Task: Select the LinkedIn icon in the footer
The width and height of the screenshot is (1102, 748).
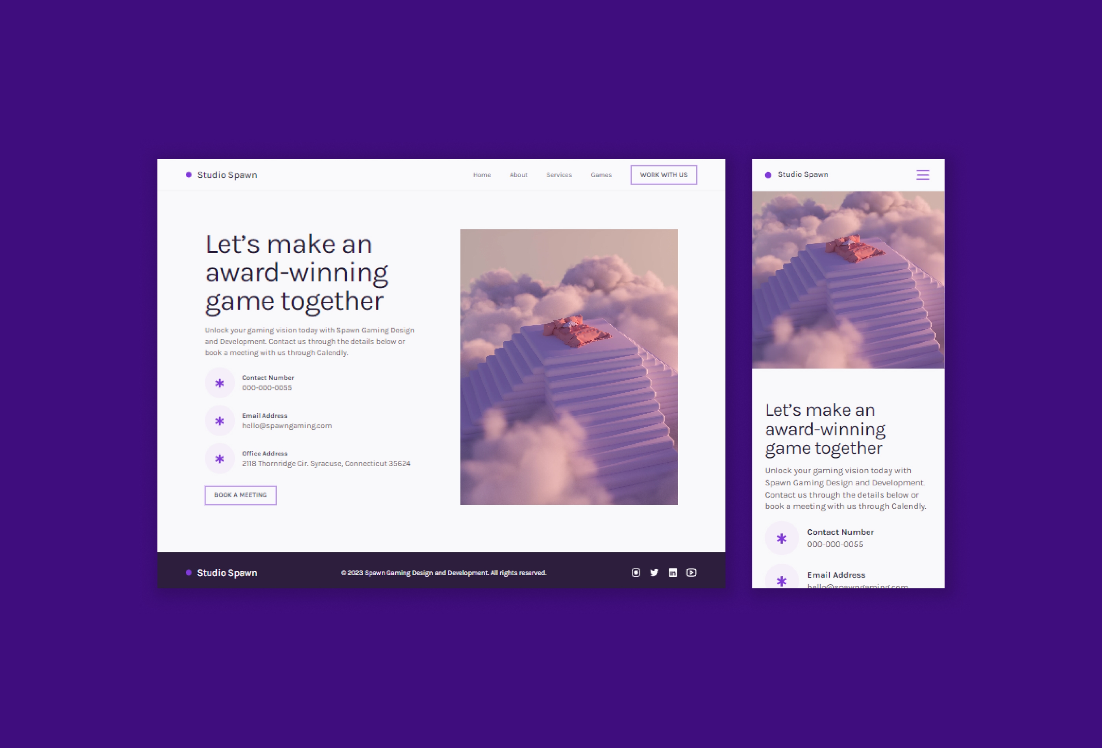Action: [x=673, y=572]
